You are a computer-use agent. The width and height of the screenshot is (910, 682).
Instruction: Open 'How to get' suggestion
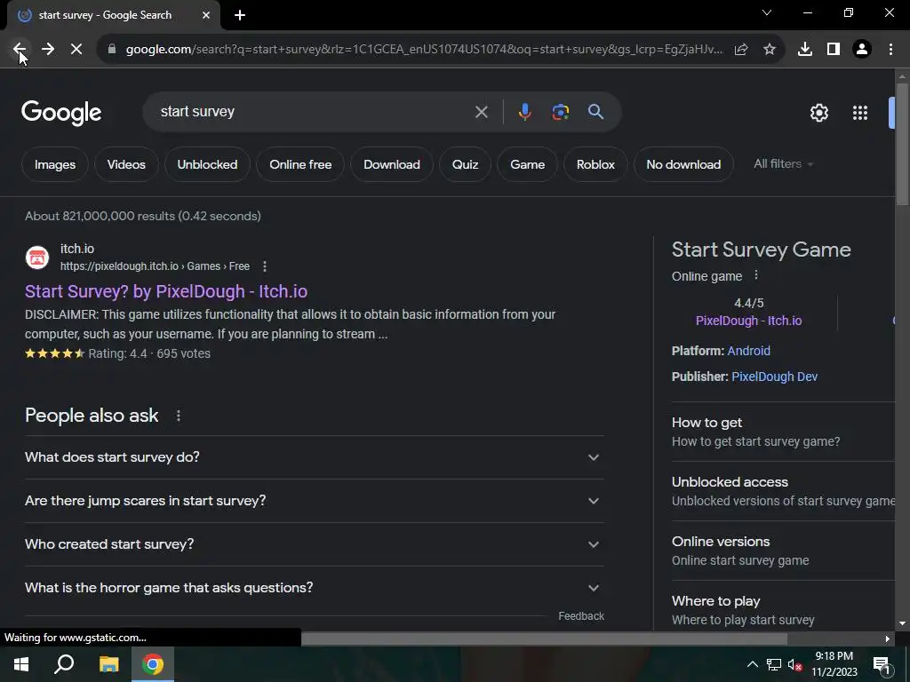coord(783,432)
